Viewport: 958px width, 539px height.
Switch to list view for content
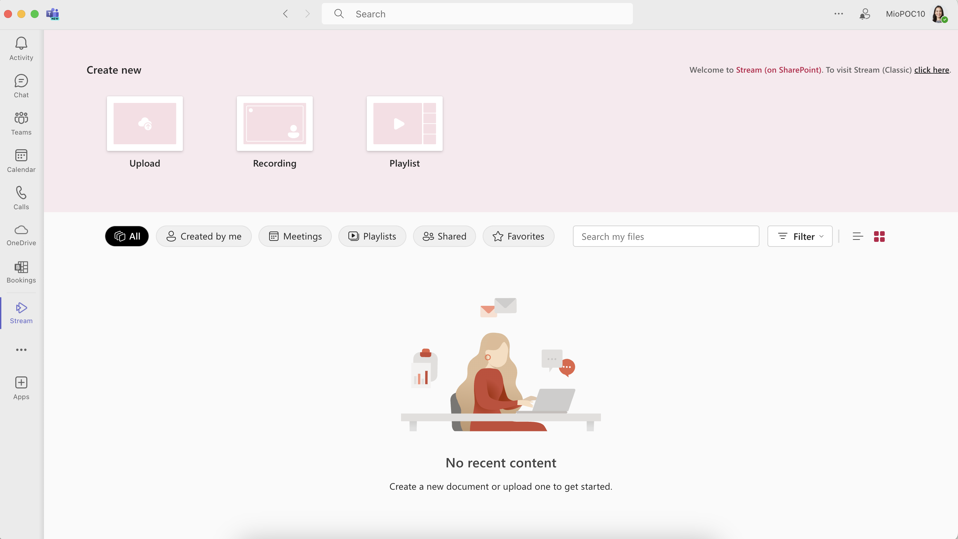858,236
